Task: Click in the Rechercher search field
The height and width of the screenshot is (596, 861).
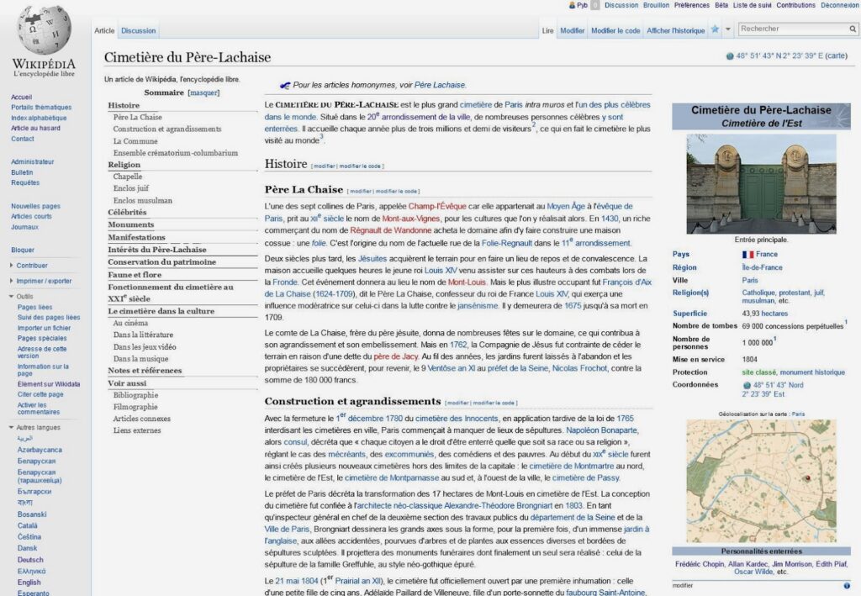Action: click(789, 29)
